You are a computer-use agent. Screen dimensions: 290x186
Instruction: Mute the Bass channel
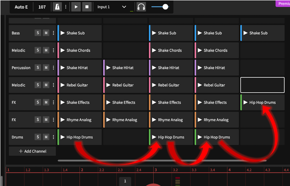point(46,33)
